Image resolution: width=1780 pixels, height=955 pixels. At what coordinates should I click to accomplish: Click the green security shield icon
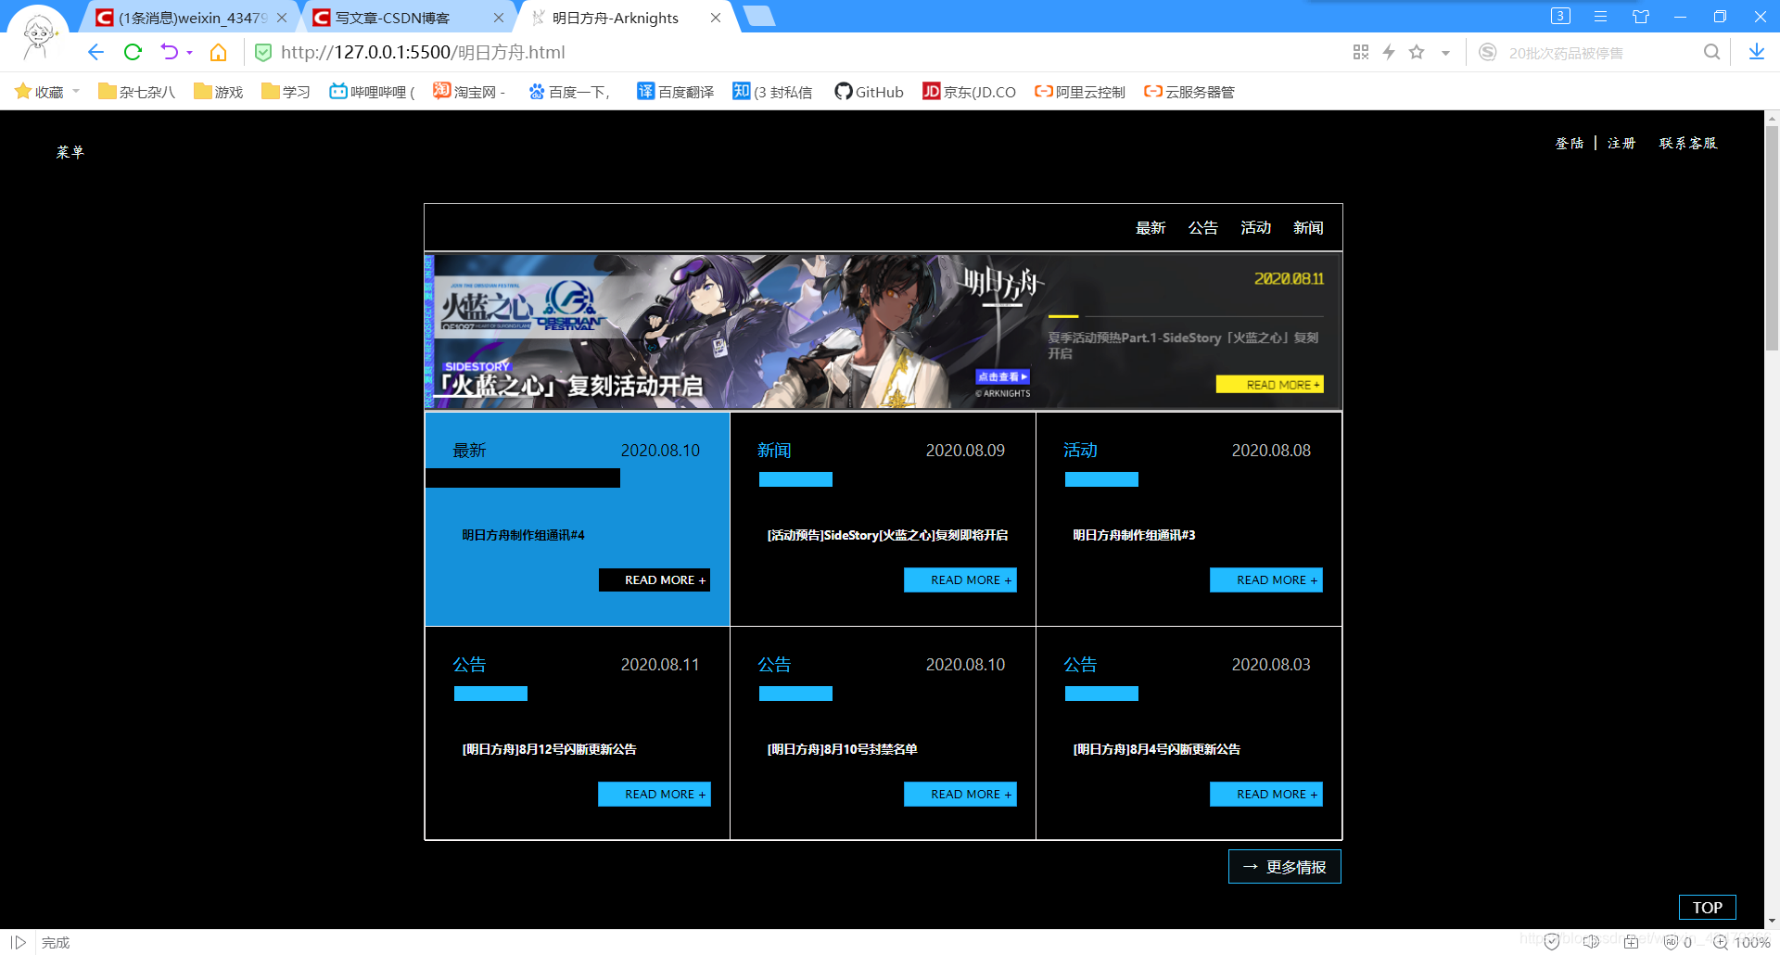pyautogui.click(x=263, y=53)
